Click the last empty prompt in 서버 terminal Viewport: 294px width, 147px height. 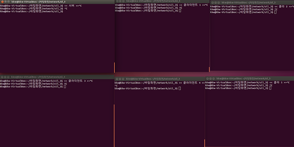[32, 11]
